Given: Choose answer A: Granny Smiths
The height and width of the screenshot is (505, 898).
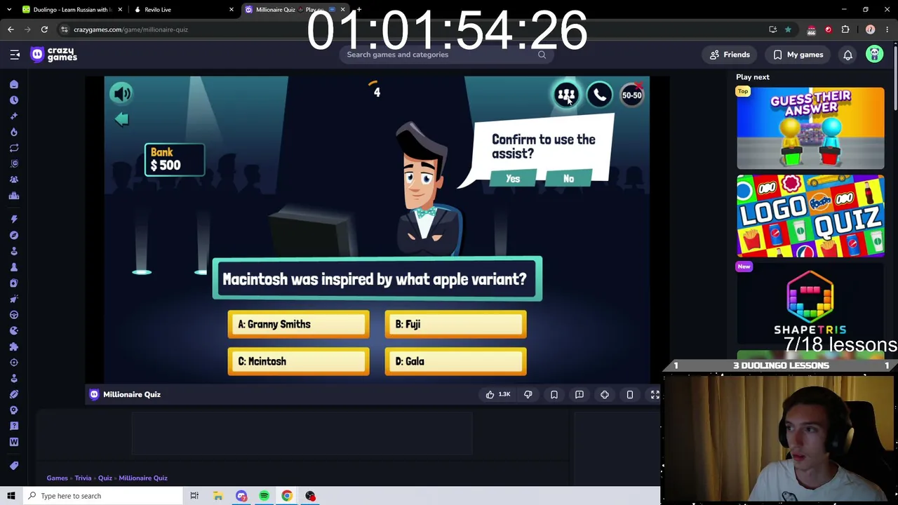Looking at the screenshot, I should click(298, 324).
